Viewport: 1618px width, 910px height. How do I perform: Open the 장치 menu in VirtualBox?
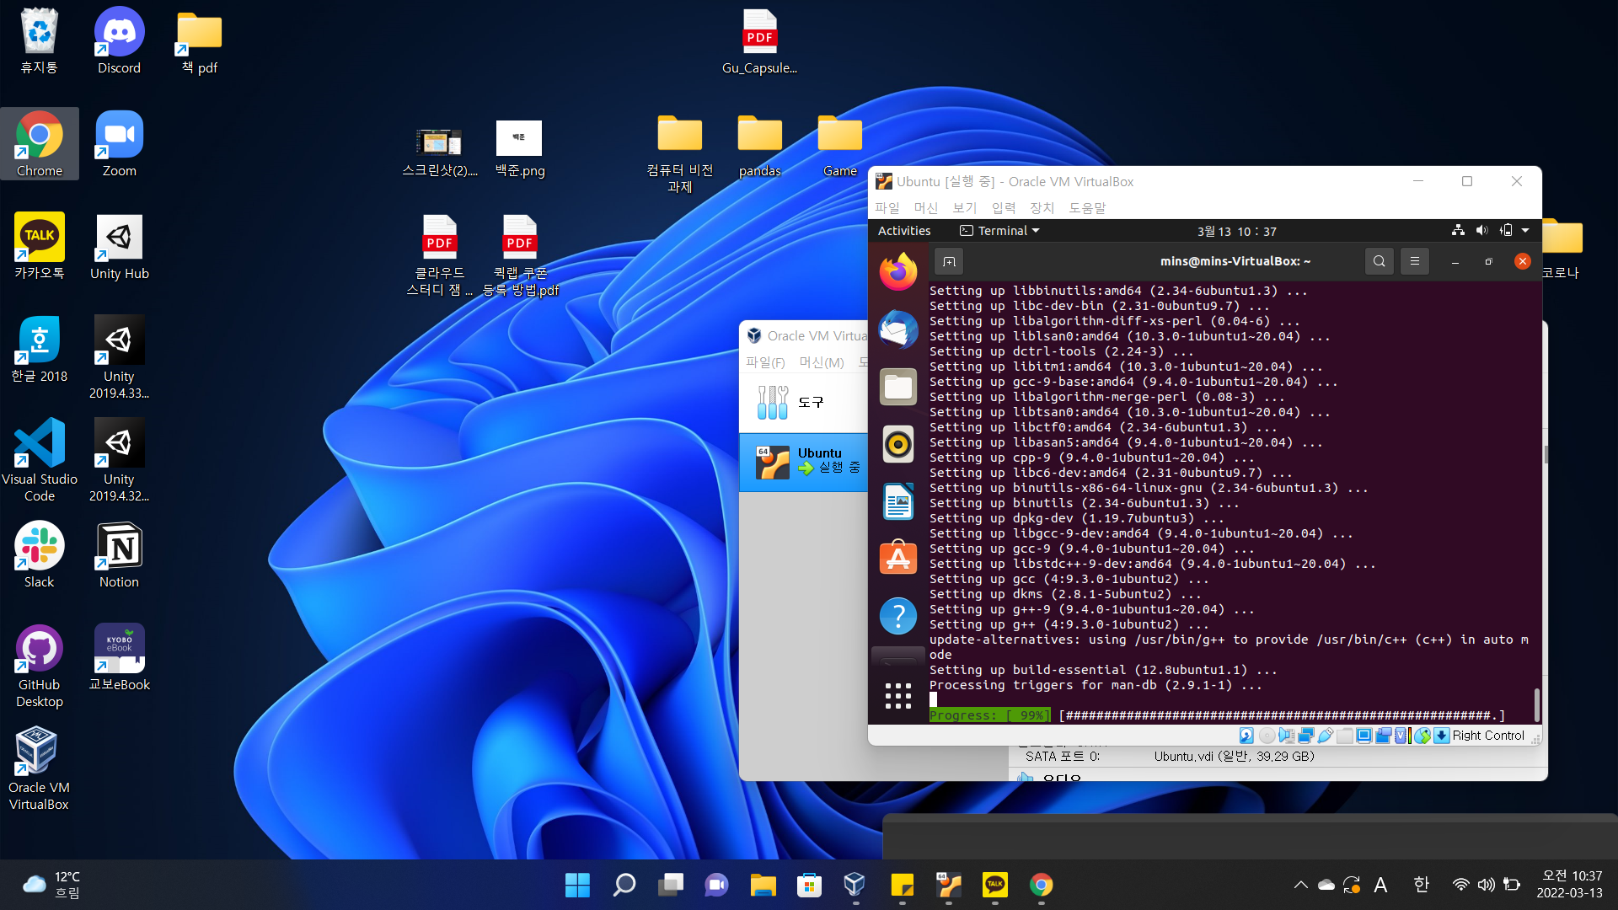click(x=1042, y=207)
